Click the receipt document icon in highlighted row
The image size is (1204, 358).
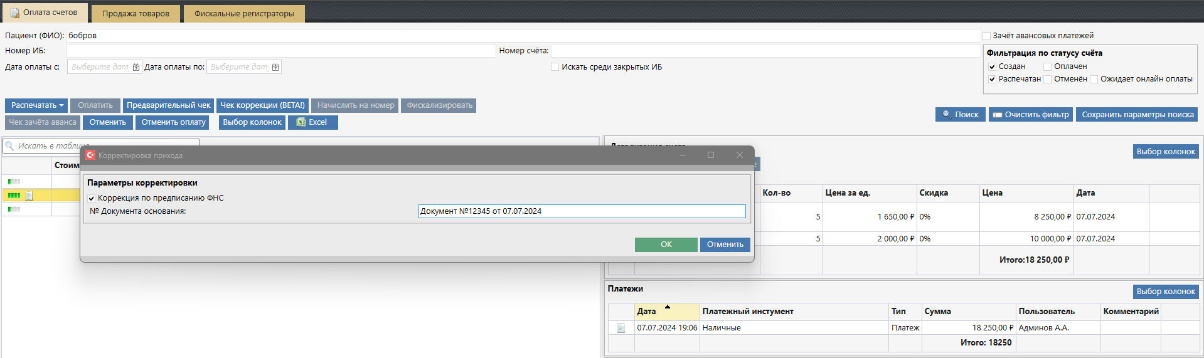(29, 196)
